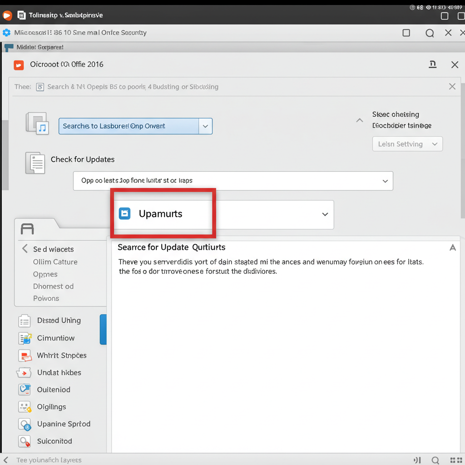
Task: Click the Cimuntiow icon
Action: coord(25,338)
